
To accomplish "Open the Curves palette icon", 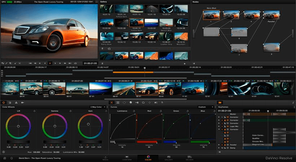I will 112,103.
